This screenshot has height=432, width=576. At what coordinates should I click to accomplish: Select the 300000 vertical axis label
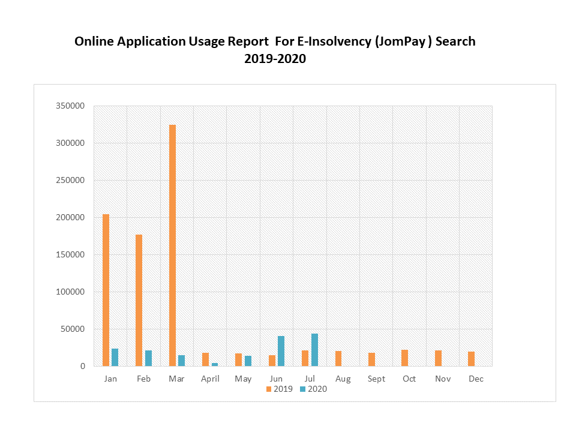click(70, 143)
